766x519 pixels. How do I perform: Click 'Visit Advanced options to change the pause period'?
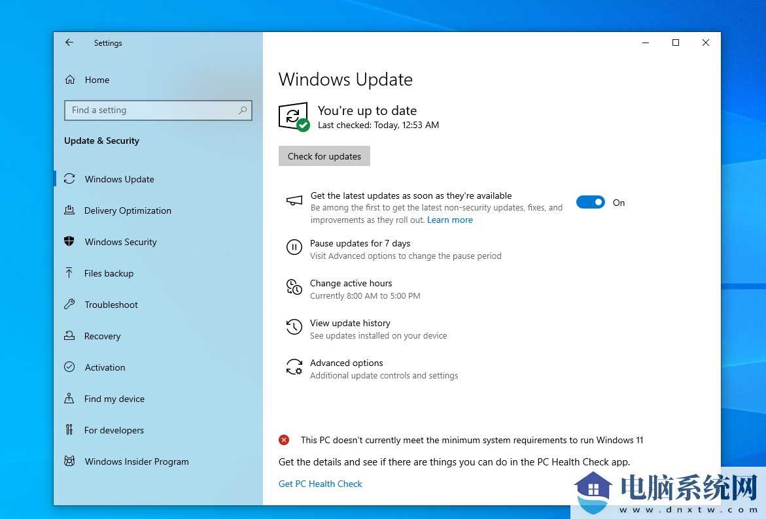[x=406, y=256]
